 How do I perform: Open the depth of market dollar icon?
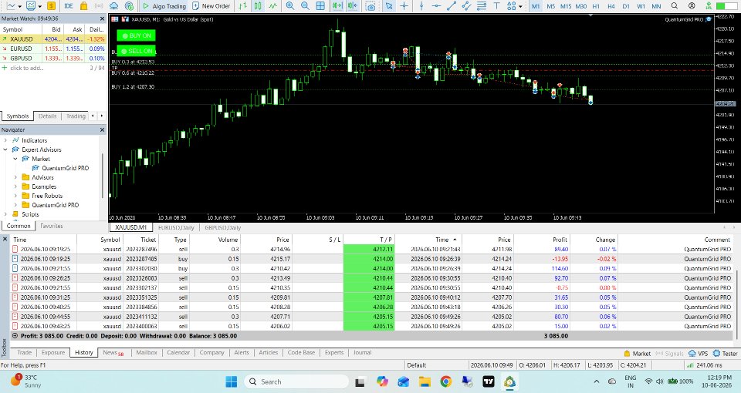[51, 6]
